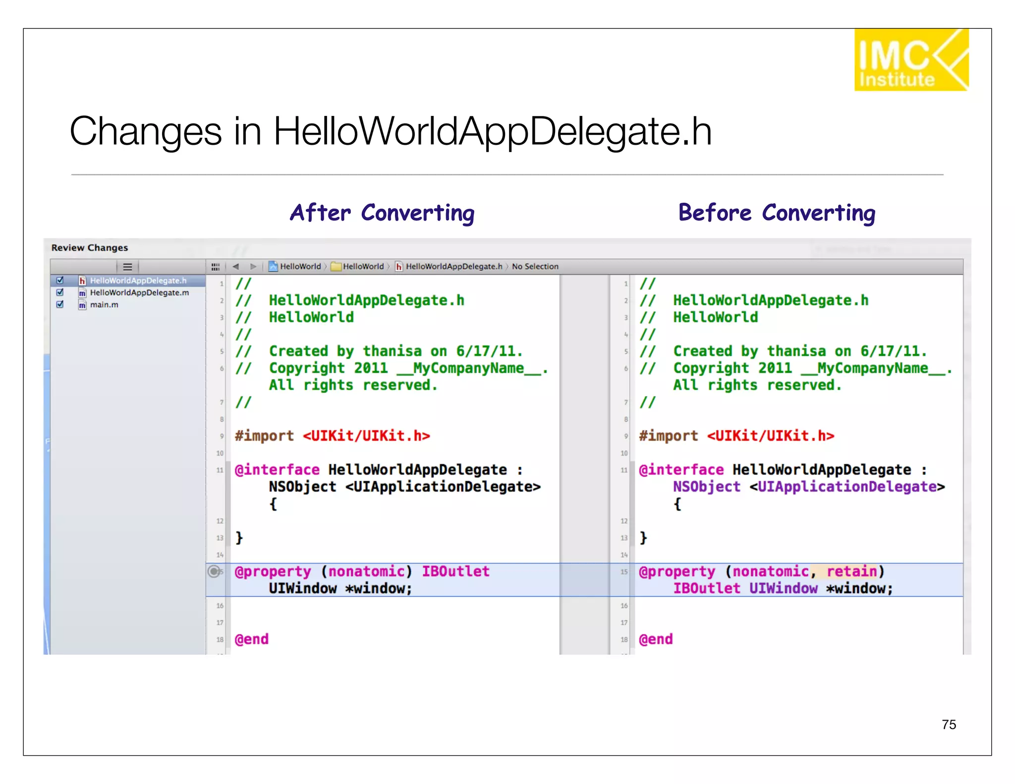
Task: Click the HelloWorld folder icon in breadcrumb
Action: pyautogui.click(x=336, y=267)
